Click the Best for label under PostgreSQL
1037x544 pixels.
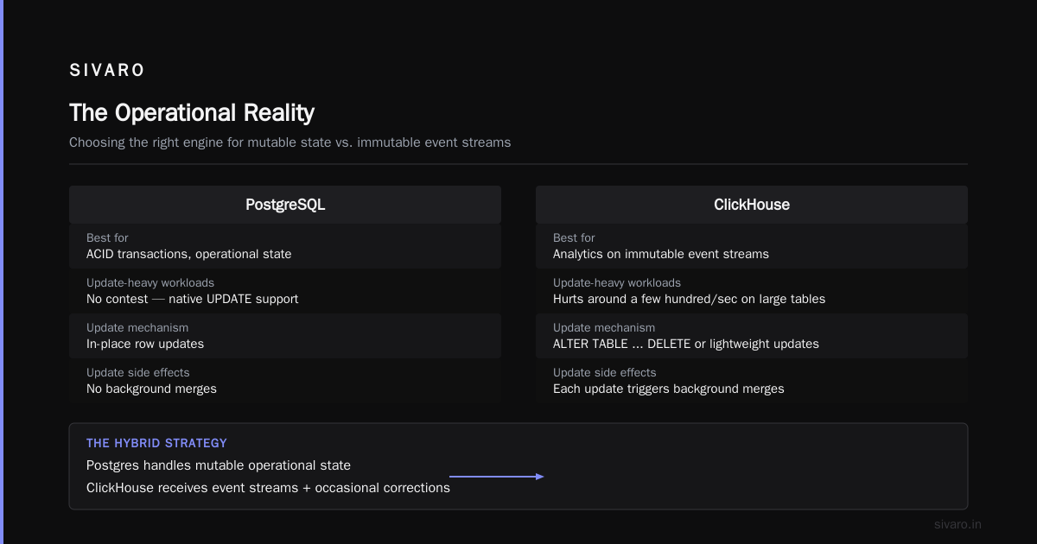[107, 237]
